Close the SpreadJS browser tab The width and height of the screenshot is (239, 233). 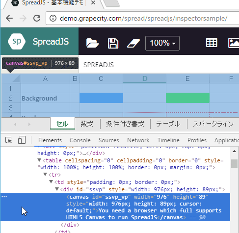click(93, 2)
